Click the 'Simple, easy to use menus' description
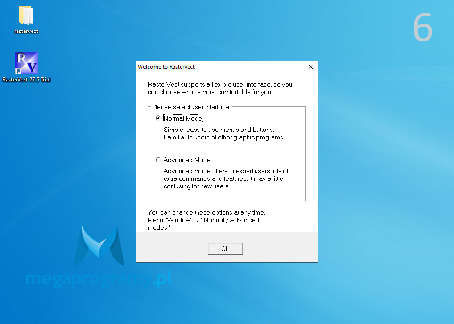 click(x=224, y=133)
